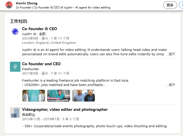Click the Freehunter is a leading freelance line
The image size is (183, 136).
(x=76, y=80)
